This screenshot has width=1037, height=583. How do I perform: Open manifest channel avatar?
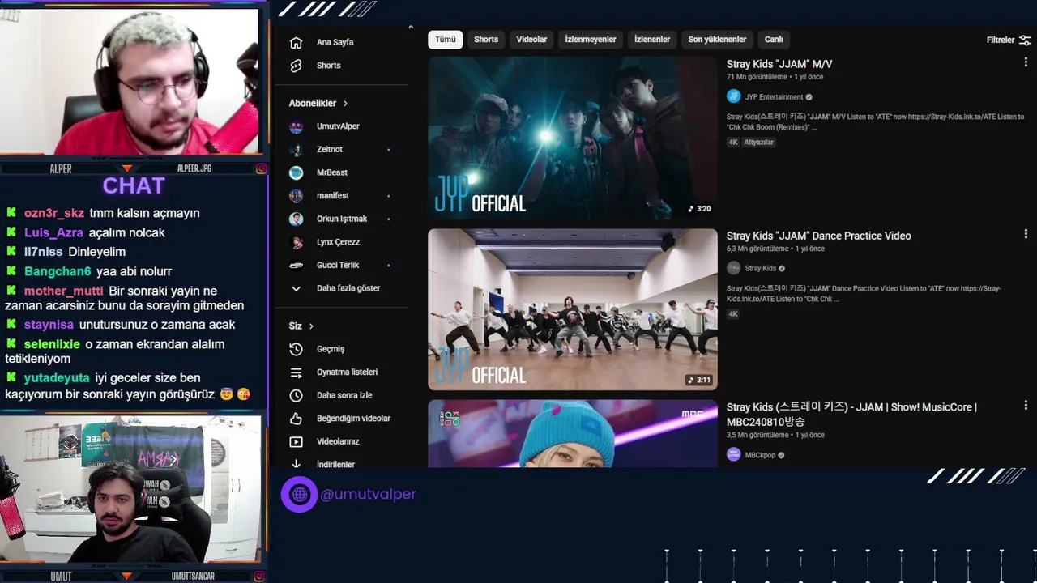click(x=297, y=196)
